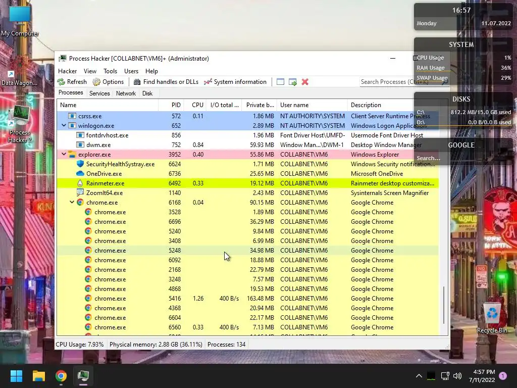517x388 pixels.
Task: Select the OneDrive.exe process row
Action: pyautogui.click(x=247, y=174)
